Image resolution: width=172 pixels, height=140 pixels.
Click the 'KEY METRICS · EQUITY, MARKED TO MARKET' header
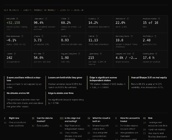[x=30, y=10]
